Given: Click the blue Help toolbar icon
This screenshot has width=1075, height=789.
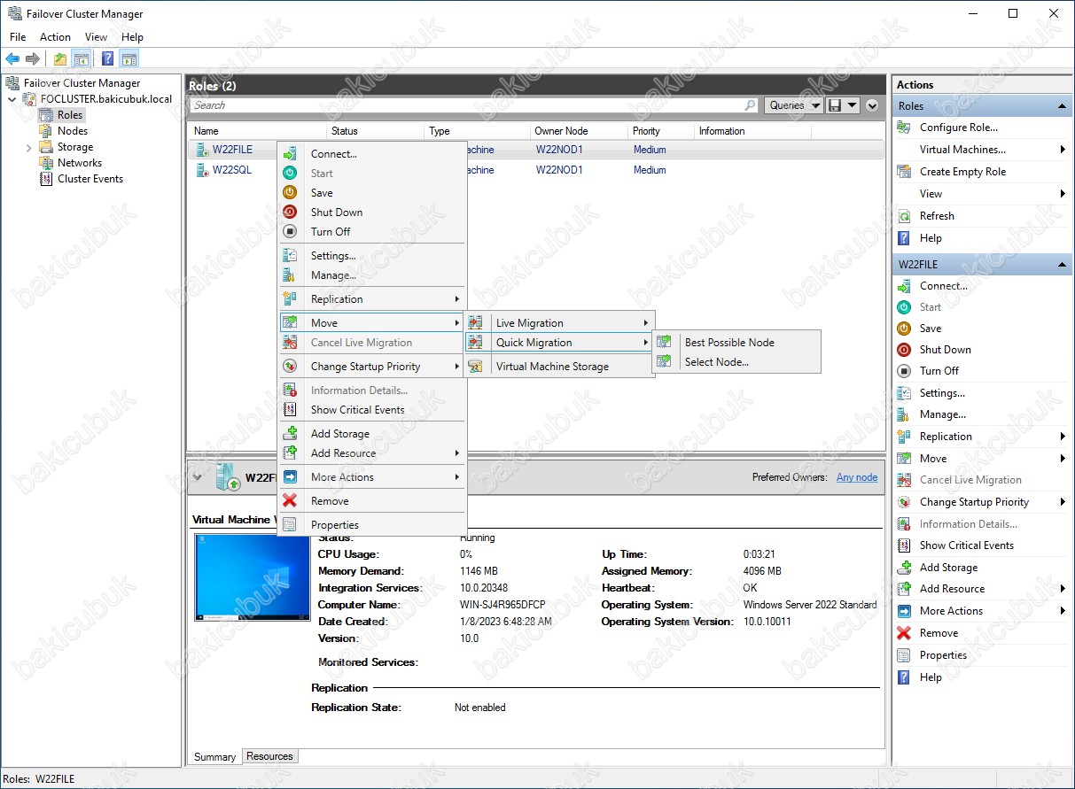Looking at the screenshot, I should tap(107, 59).
